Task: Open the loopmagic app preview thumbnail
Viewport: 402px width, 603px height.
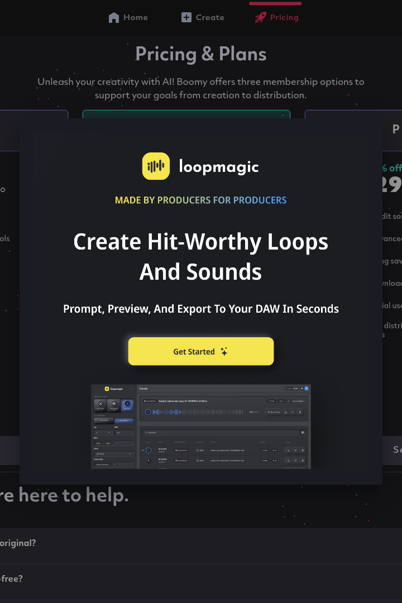Action: pyautogui.click(x=201, y=427)
